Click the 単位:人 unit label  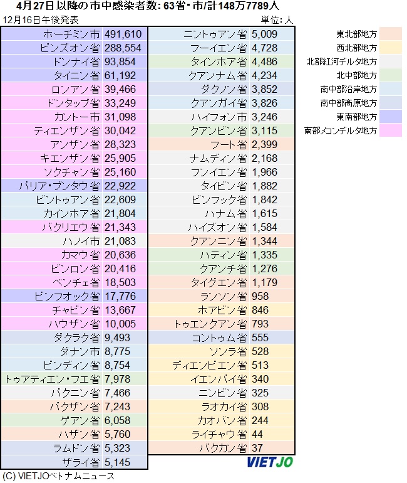click(x=277, y=20)
